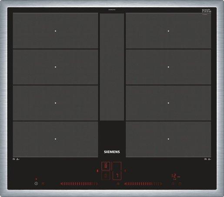Select the rear-left zone display showing 8
Screen dimensions: 224x197
[106, 166]
